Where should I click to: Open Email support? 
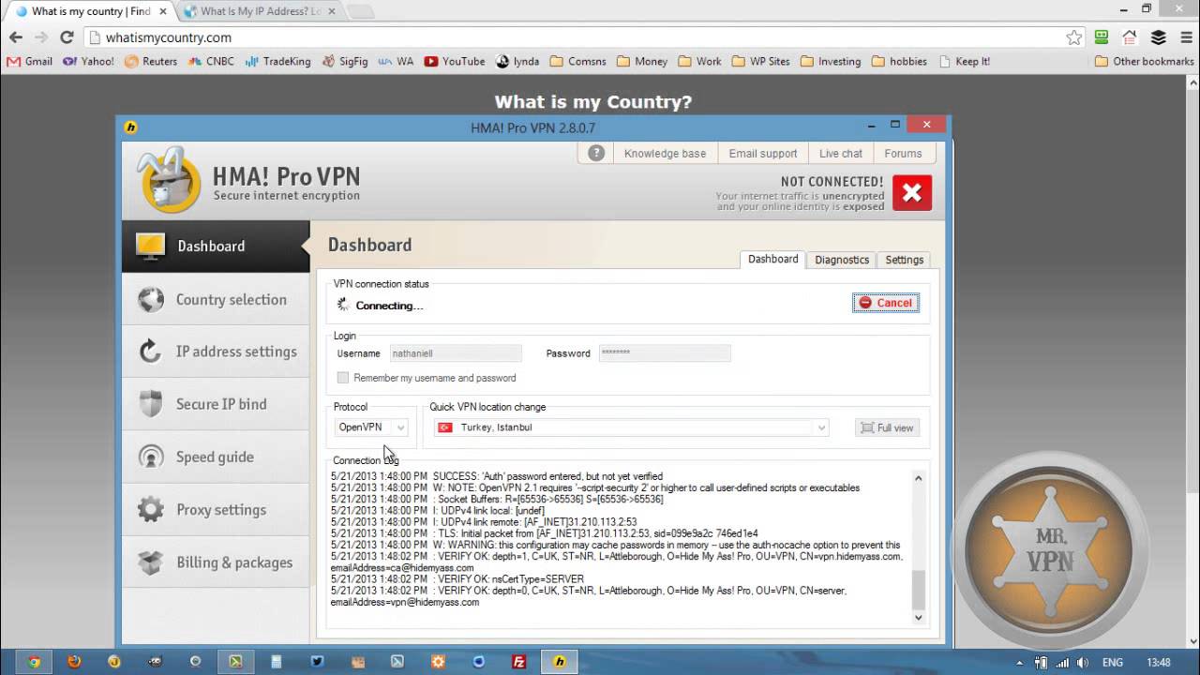coord(763,153)
